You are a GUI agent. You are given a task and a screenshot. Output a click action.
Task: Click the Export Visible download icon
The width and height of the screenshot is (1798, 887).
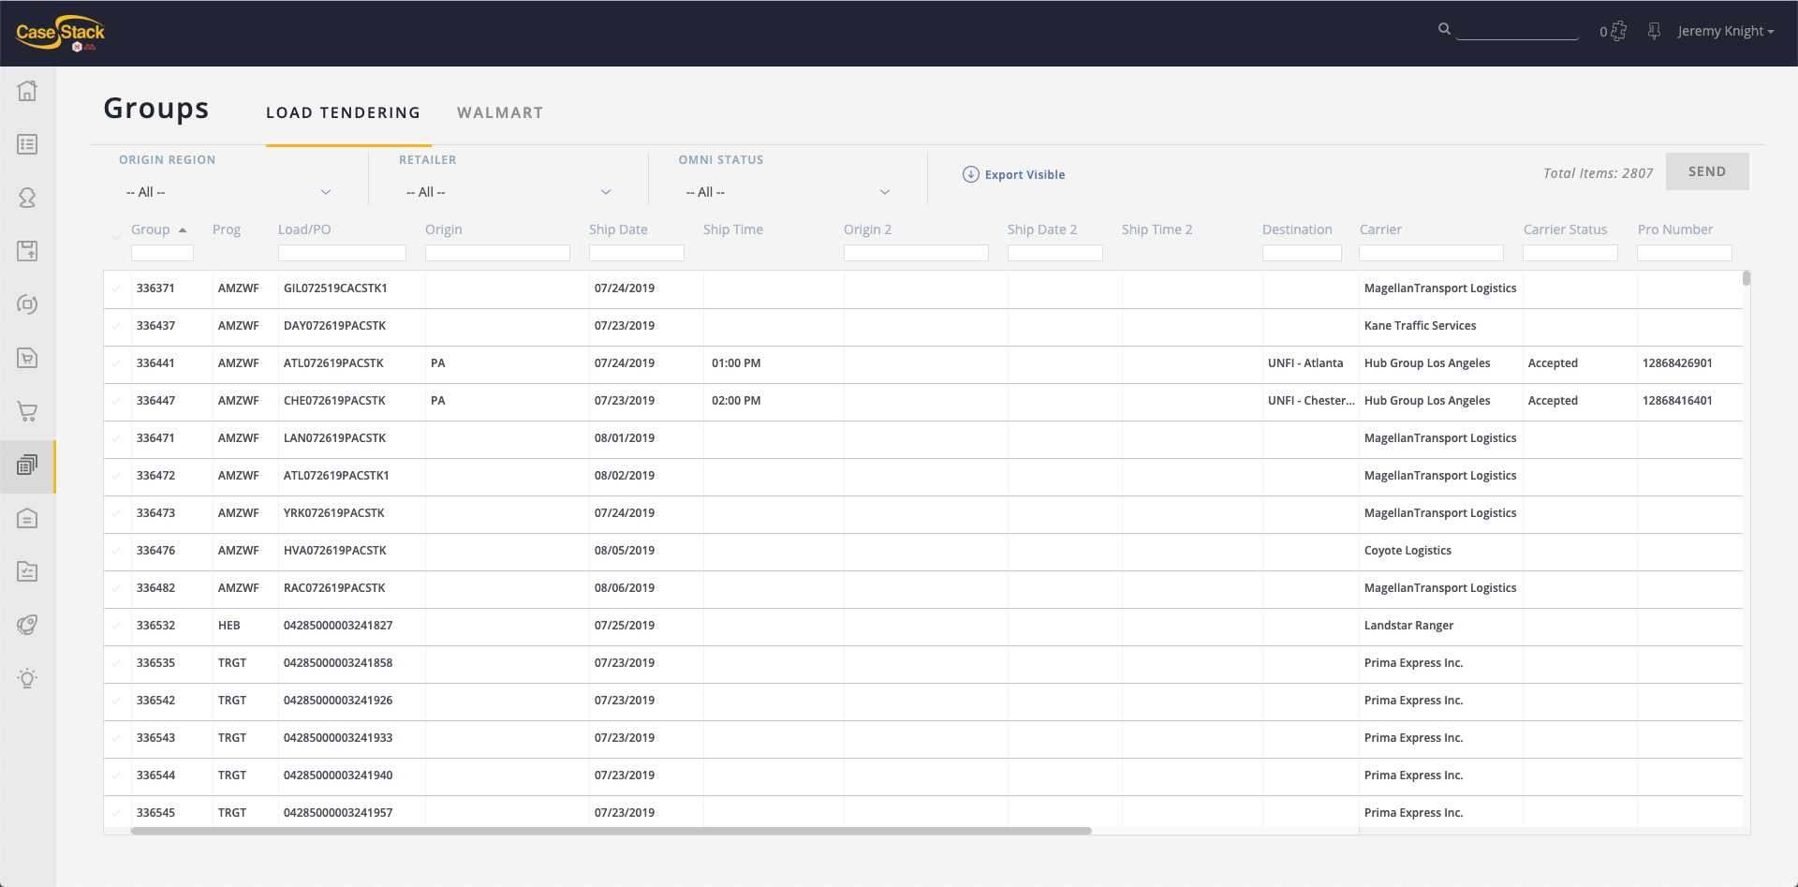[x=971, y=174]
